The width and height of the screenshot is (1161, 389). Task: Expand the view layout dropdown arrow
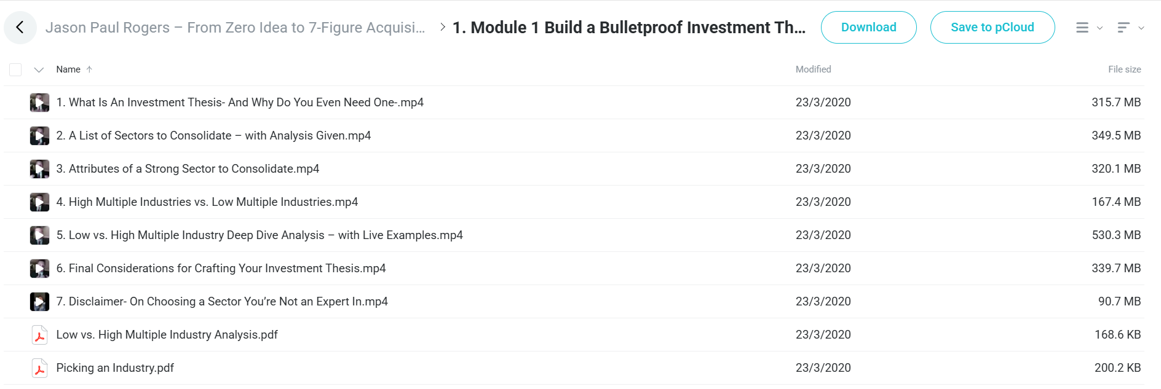coord(1100,28)
